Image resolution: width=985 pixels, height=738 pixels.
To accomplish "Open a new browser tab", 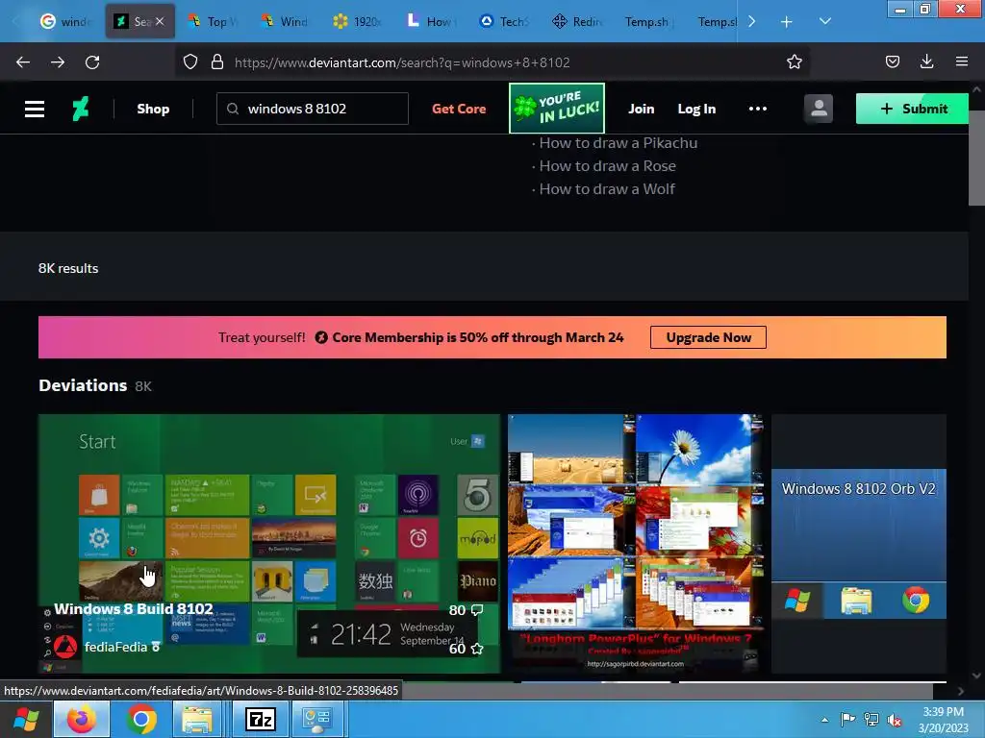I will (786, 22).
